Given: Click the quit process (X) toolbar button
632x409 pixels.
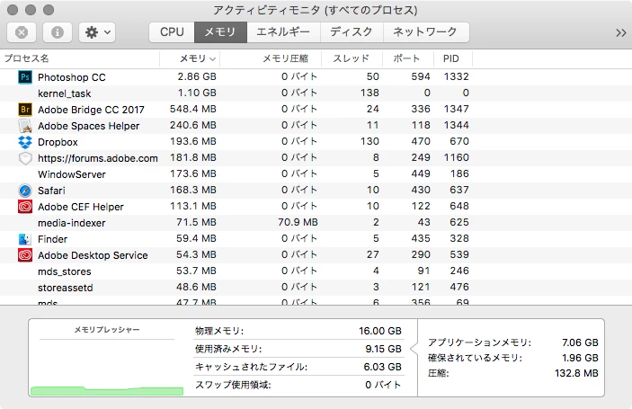Looking at the screenshot, I should coord(22,32).
